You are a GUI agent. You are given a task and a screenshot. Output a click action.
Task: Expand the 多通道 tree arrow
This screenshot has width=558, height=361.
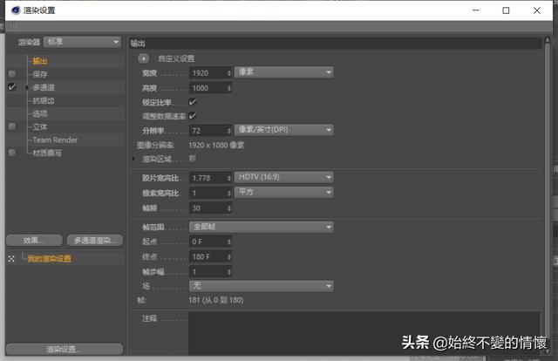[x=27, y=87]
